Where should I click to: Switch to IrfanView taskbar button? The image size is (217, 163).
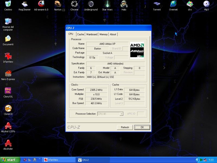[x=59, y=160]
